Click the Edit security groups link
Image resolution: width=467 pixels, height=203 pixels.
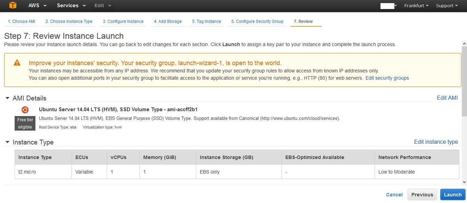pos(387,78)
